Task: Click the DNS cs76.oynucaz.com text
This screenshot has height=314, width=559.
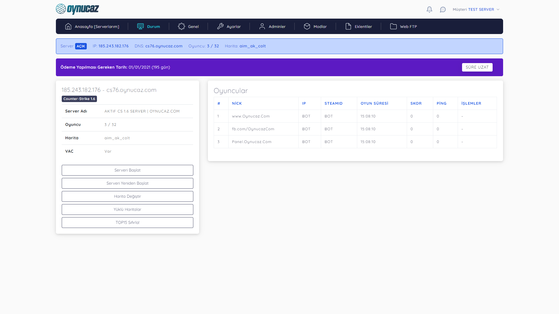Action: [x=158, y=46]
